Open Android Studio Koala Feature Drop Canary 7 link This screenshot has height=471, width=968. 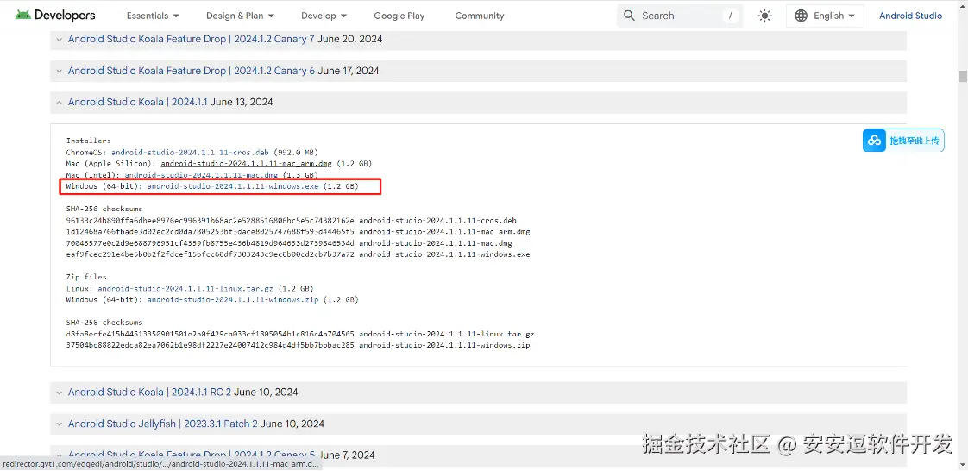(x=191, y=39)
